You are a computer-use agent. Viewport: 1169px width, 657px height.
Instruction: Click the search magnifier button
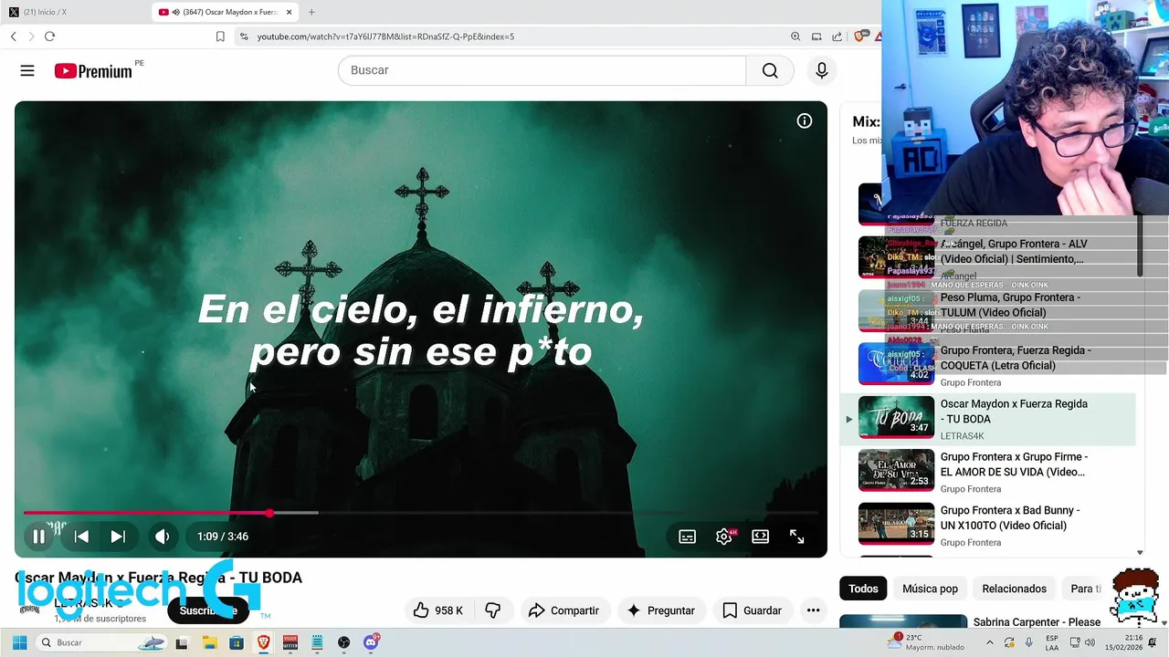pos(770,70)
